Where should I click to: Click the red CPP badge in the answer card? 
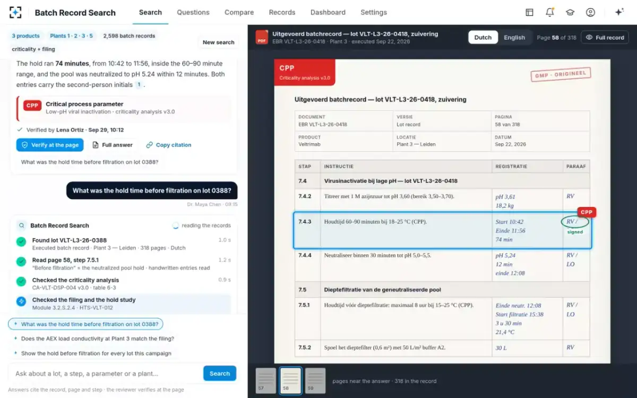point(32,106)
